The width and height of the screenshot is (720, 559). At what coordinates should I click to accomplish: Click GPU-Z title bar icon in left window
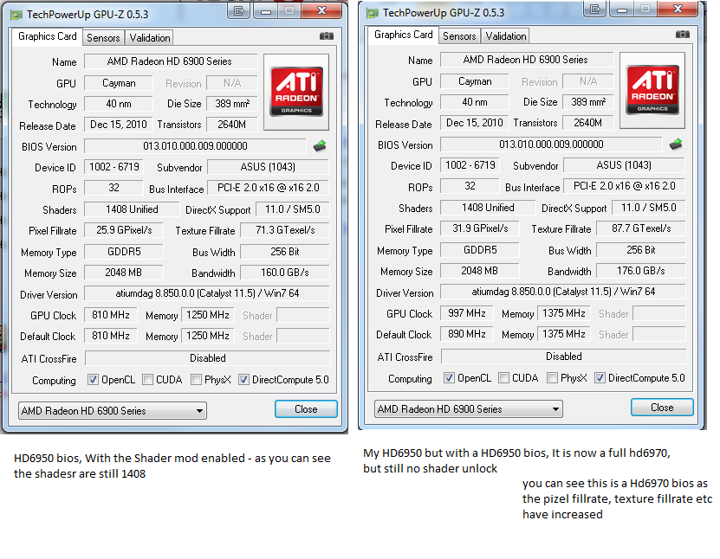(x=16, y=15)
